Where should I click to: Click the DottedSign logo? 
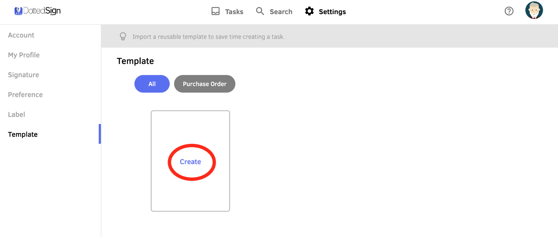click(x=37, y=11)
